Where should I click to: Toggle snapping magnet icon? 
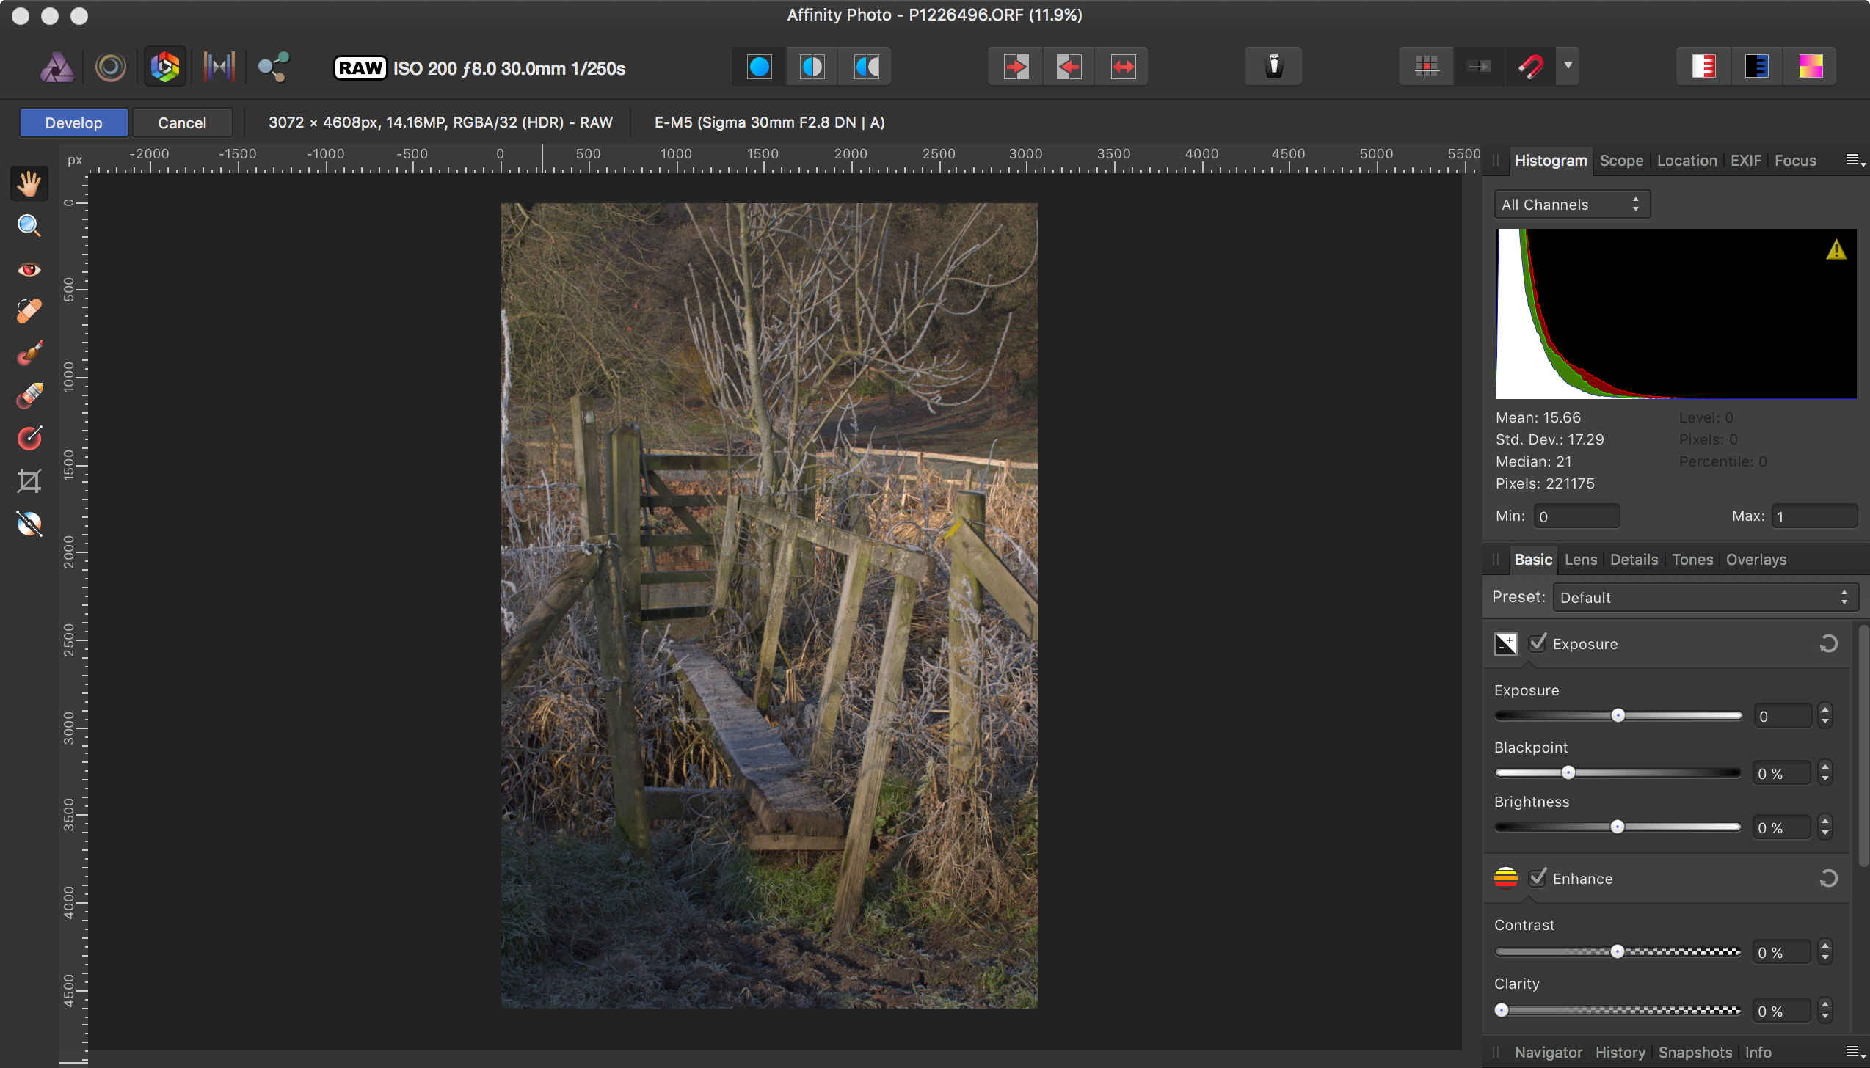click(1530, 67)
